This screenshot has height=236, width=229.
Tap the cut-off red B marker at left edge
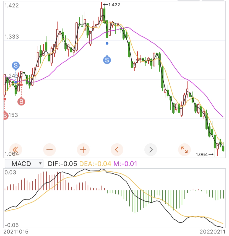point(5,116)
